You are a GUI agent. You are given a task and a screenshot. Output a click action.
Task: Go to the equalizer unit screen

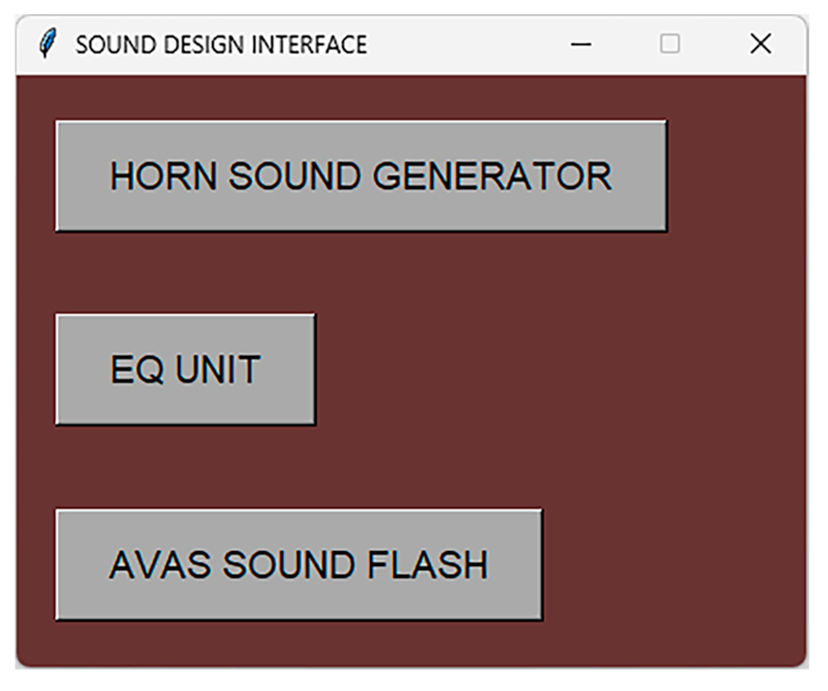pos(185,369)
